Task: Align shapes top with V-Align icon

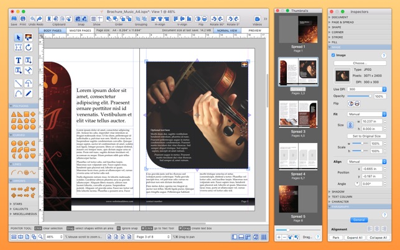Action: point(176,19)
